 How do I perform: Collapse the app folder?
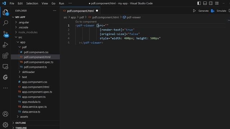click(23, 42)
